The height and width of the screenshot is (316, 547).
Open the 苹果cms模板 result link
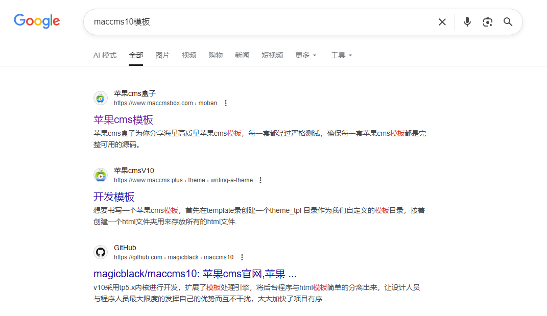point(124,120)
